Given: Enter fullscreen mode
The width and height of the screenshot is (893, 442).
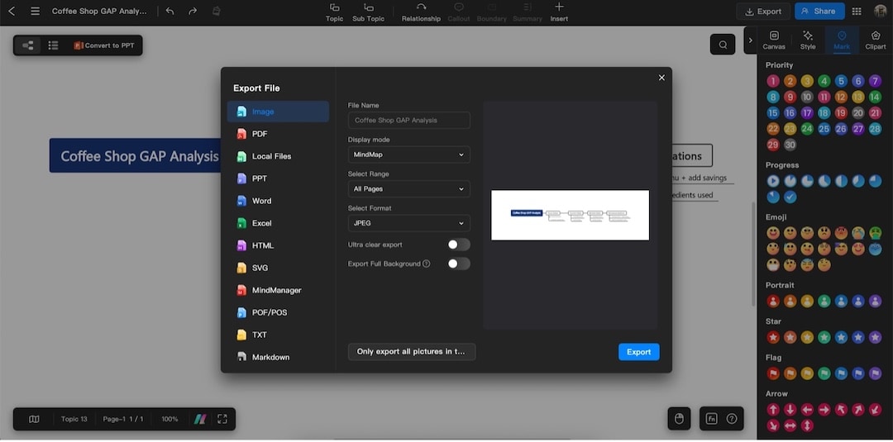Looking at the screenshot, I should 222,419.
